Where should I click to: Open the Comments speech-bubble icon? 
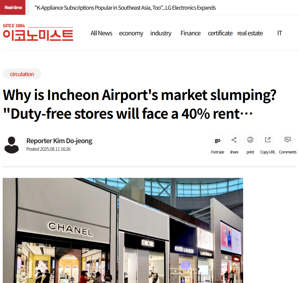coord(288,140)
